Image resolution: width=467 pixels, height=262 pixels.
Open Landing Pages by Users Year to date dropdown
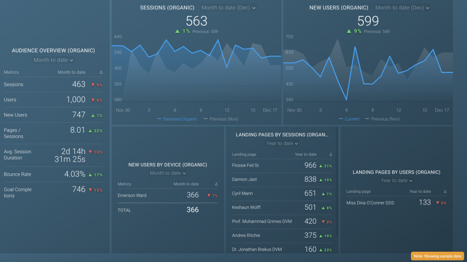[x=396, y=181]
